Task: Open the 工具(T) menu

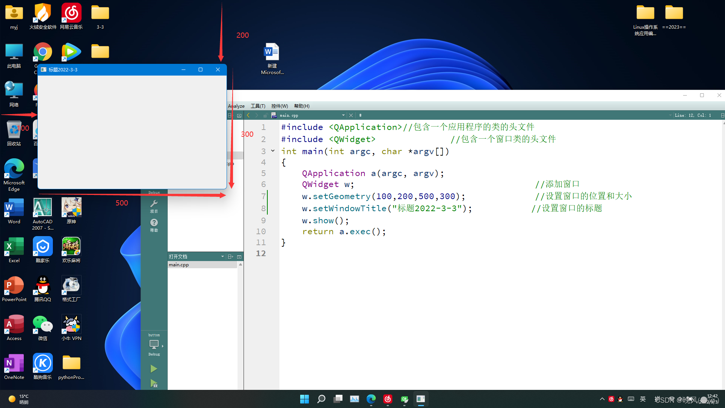Action: (x=258, y=106)
